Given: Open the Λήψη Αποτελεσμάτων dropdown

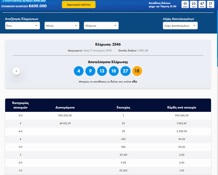Looking at the screenshot, I should [x=180, y=26].
